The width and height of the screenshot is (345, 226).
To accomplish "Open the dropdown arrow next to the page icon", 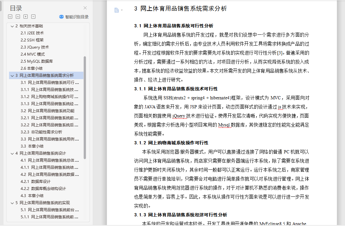I will [x=122, y=10].
